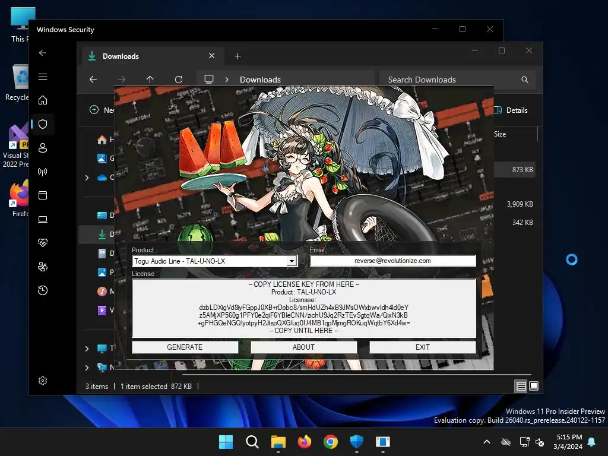
Task: Open Google Chrome from the taskbar
Action: click(x=330, y=442)
